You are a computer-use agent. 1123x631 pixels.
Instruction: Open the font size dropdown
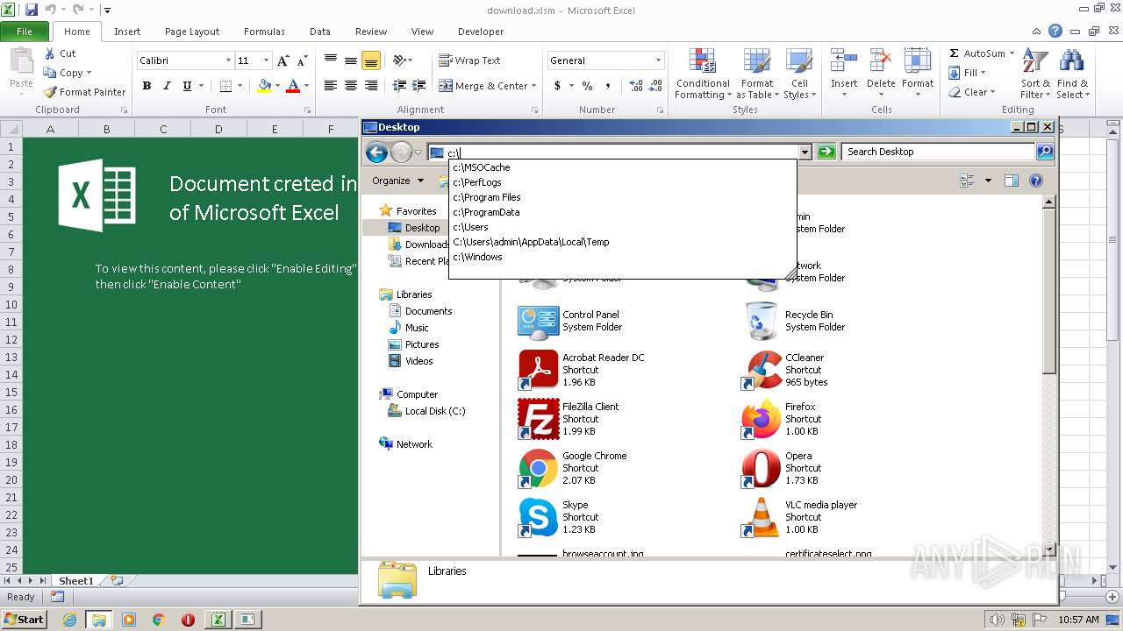pyautogui.click(x=266, y=60)
